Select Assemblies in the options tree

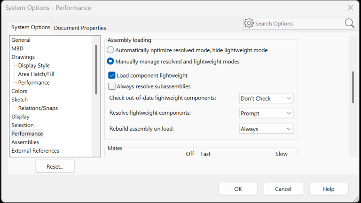25,142
